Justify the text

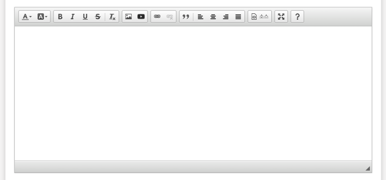coord(238,17)
